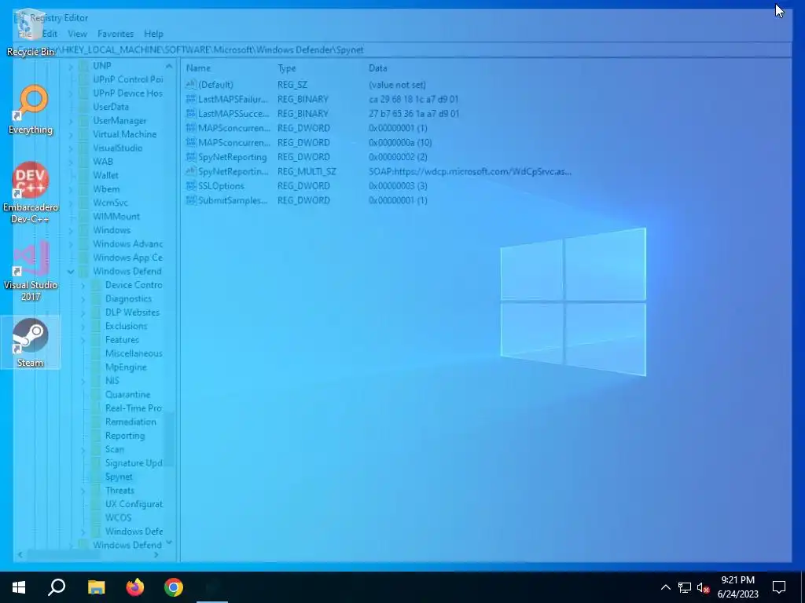The image size is (805, 603).
Task: Expand the UserManager key
Action: point(71,121)
